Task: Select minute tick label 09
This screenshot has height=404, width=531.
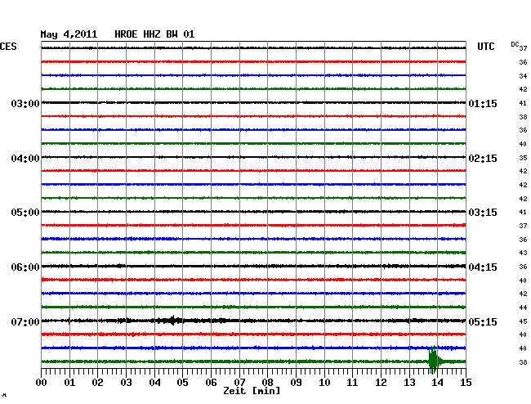Action: pyautogui.click(x=296, y=383)
